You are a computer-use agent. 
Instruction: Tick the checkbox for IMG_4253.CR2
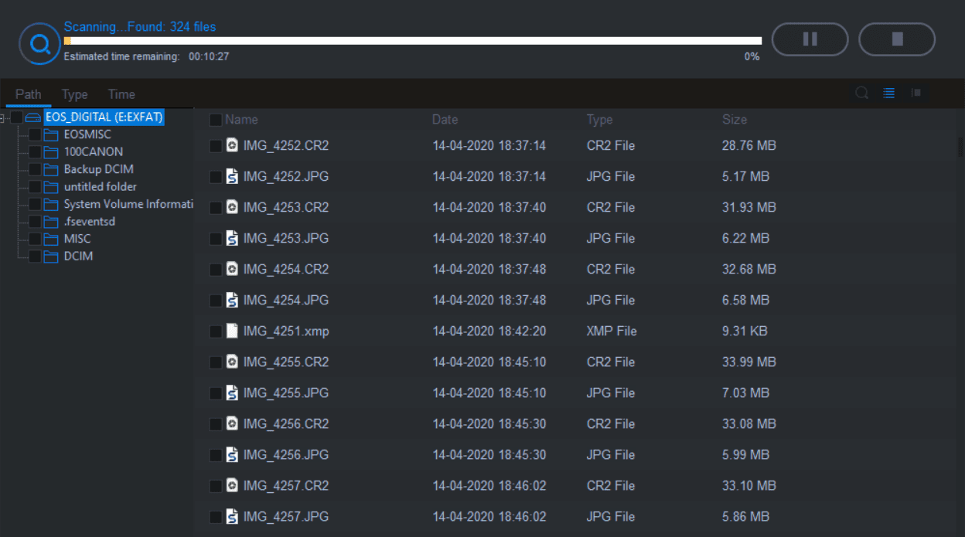(x=216, y=208)
